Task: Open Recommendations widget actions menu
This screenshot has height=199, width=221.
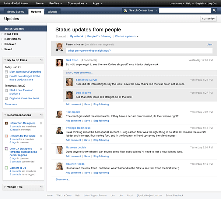Action: pyautogui.click(x=41, y=115)
